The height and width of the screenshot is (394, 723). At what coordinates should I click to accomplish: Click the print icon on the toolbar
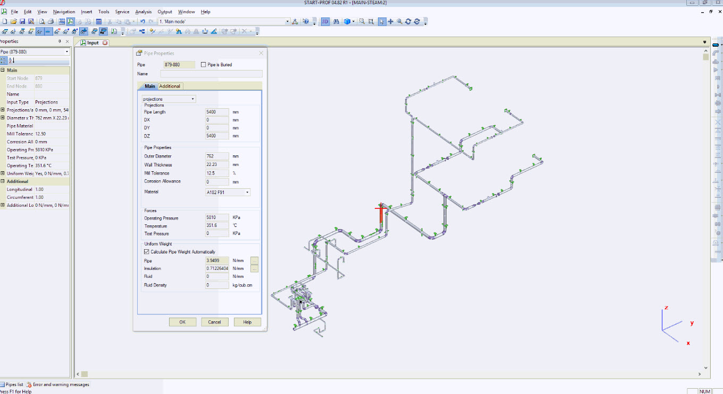click(x=51, y=21)
